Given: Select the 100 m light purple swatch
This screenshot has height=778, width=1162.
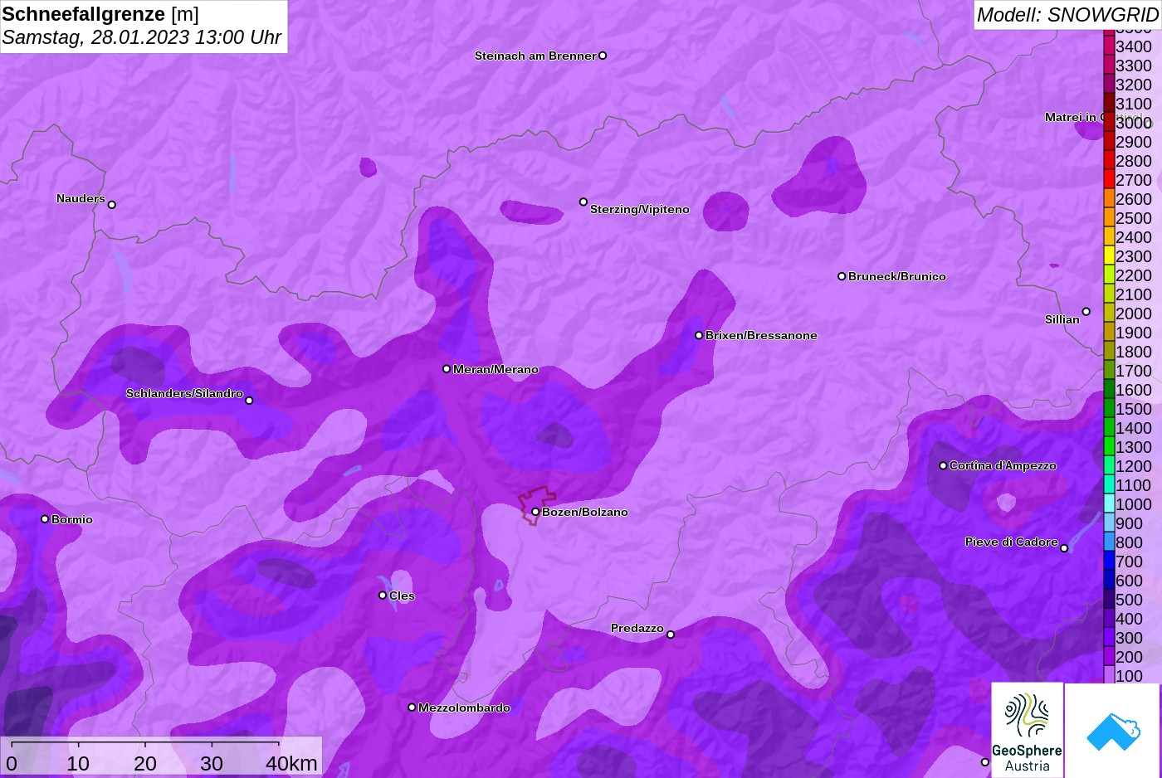Looking at the screenshot, I should click(x=1109, y=675).
